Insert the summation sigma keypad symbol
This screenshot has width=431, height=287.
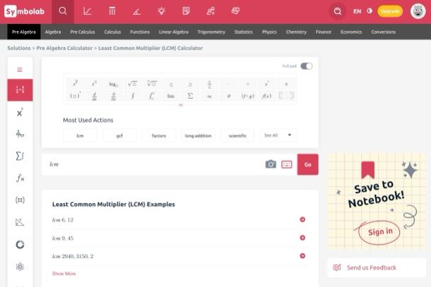[x=190, y=96]
